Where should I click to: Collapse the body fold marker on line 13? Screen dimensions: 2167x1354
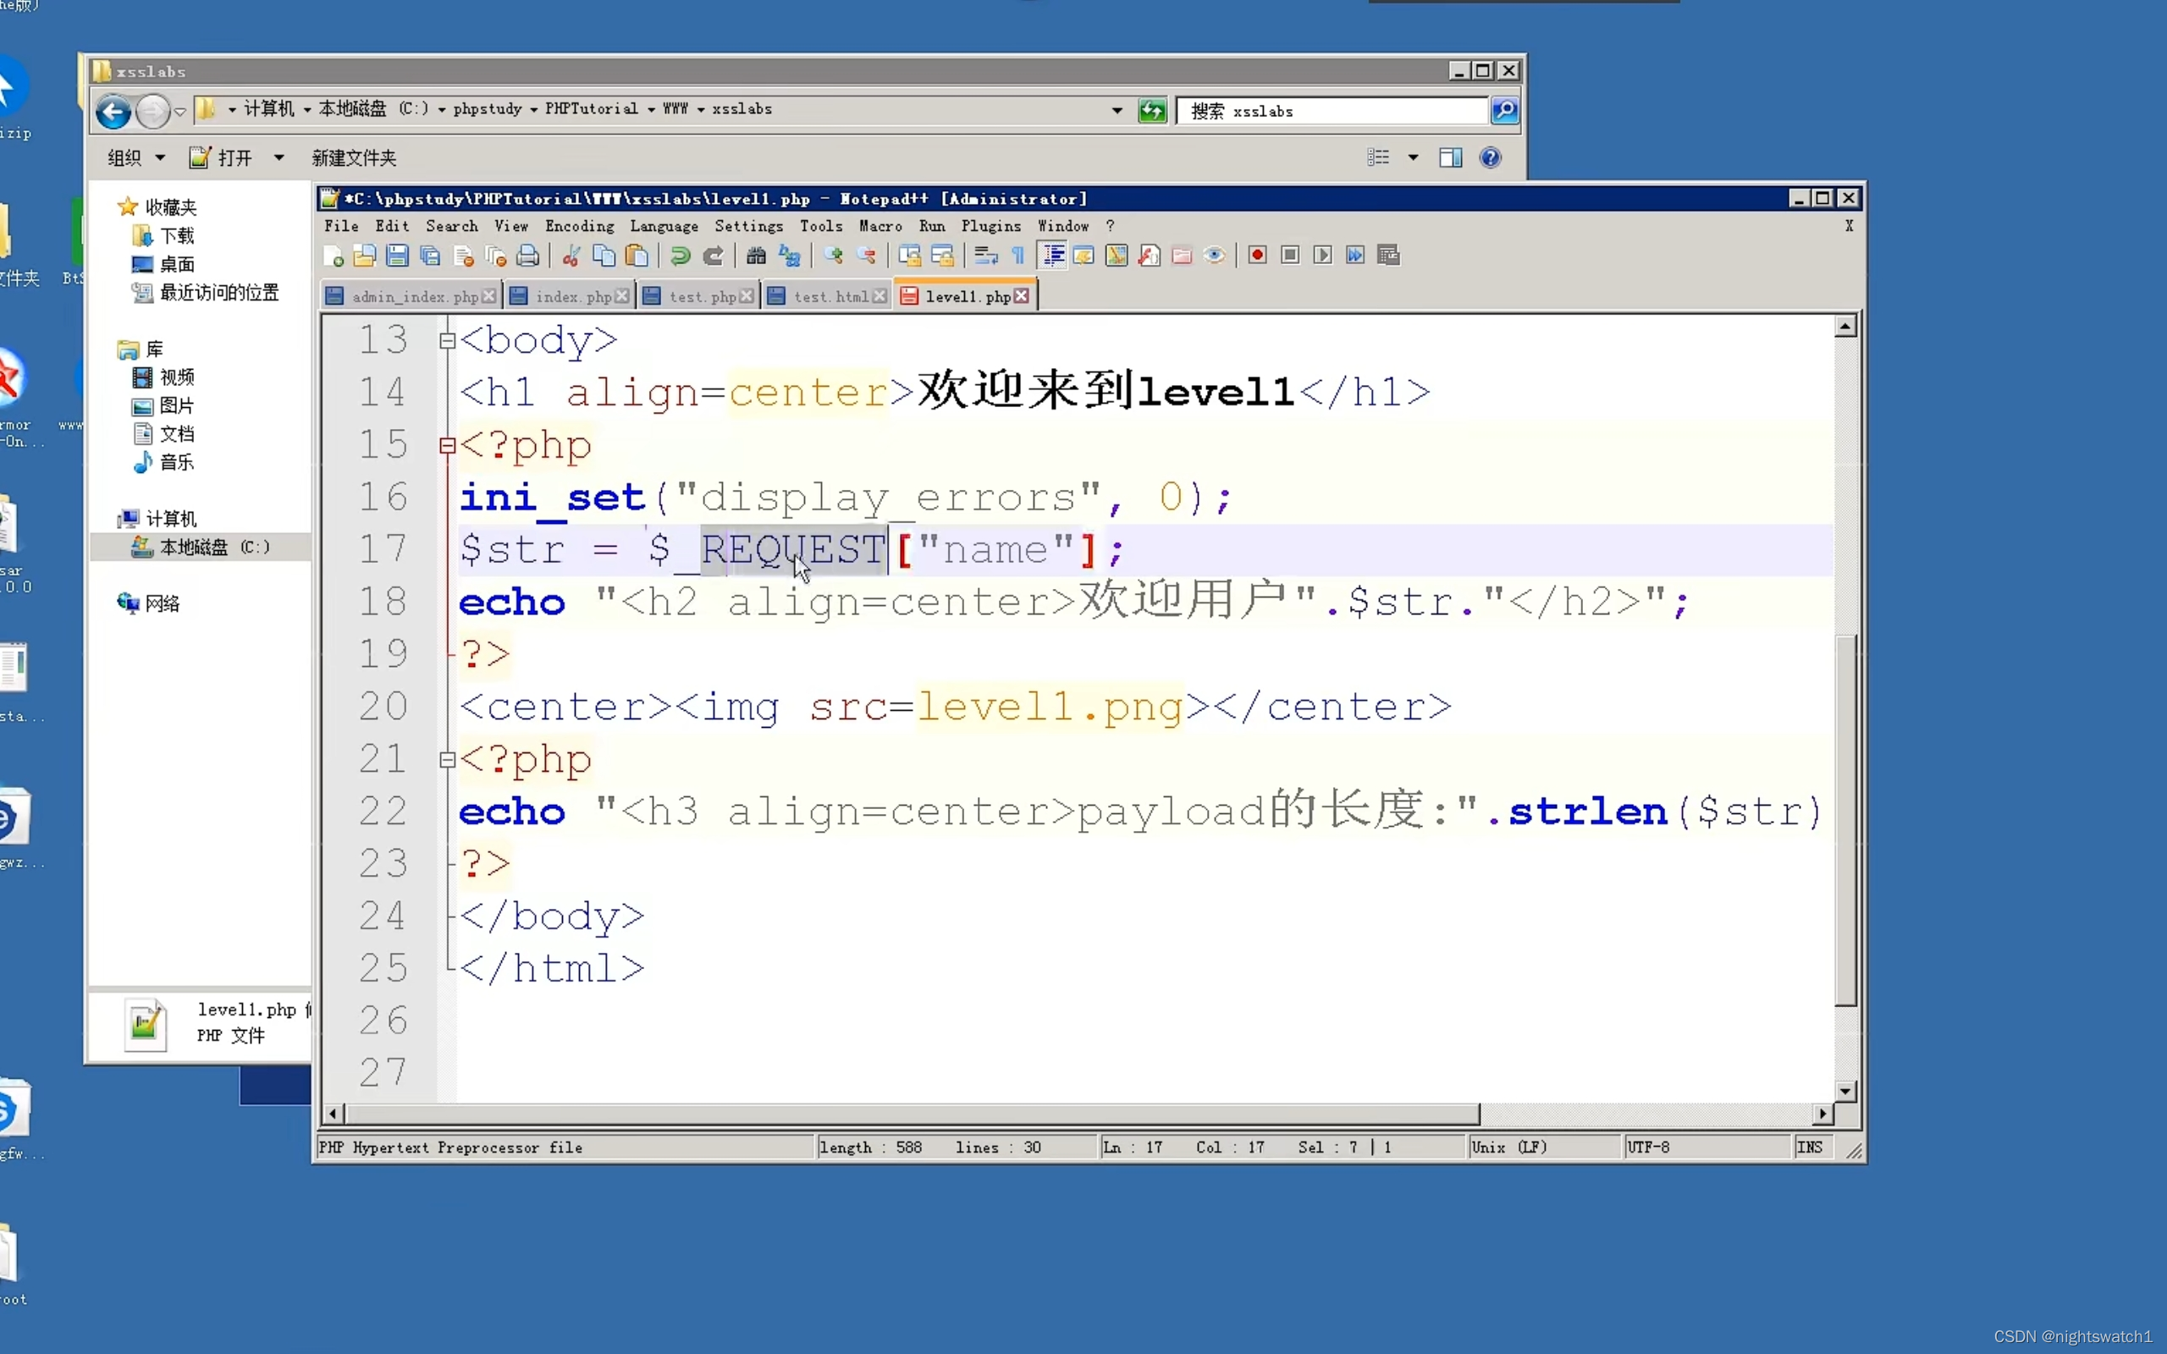(448, 340)
